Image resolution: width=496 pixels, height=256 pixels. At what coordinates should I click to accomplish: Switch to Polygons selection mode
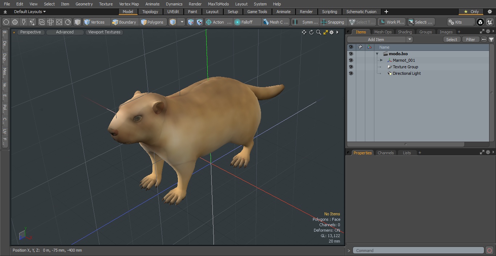tap(153, 22)
